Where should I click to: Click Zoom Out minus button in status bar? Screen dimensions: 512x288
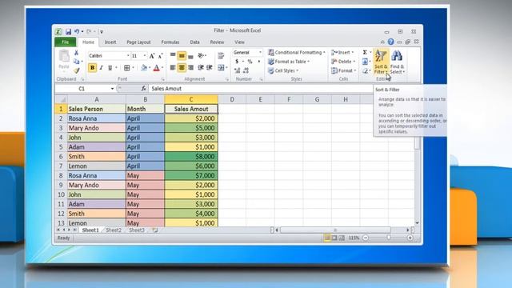click(366, 238)
